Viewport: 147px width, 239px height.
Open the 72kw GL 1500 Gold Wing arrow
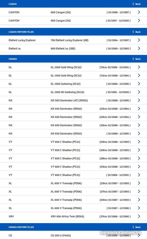tap(139, 67)
